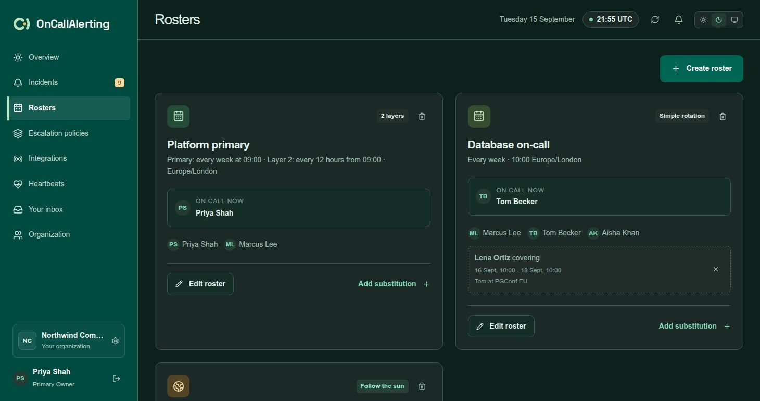Click TB avatar in Database on-call box
The height and width of the screenshot is (401, 760).
(x=483, y=197)
